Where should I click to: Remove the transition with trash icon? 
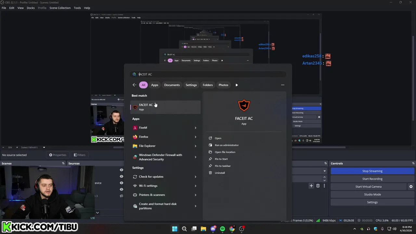click(x=318, y=186)
